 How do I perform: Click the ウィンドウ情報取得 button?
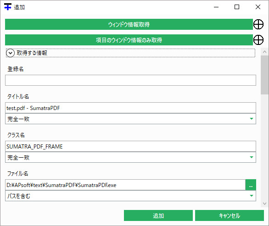[x=129, y=24]
